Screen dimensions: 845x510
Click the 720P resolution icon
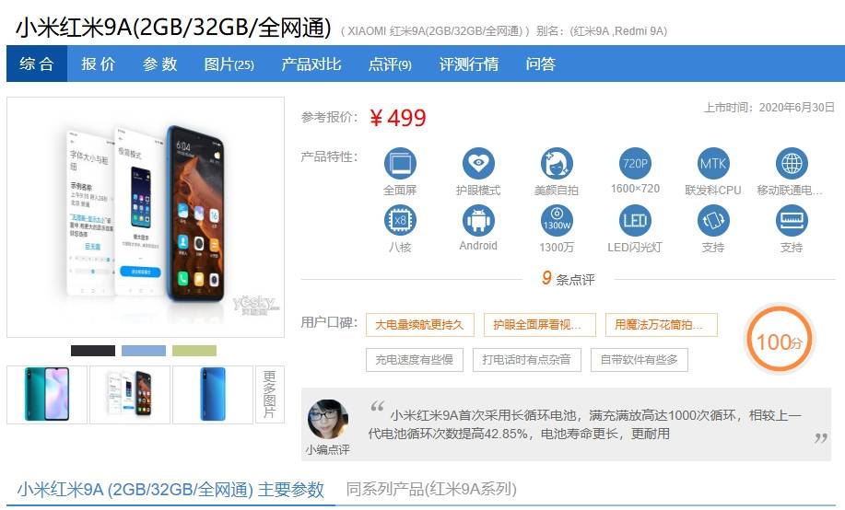(635, 164)
